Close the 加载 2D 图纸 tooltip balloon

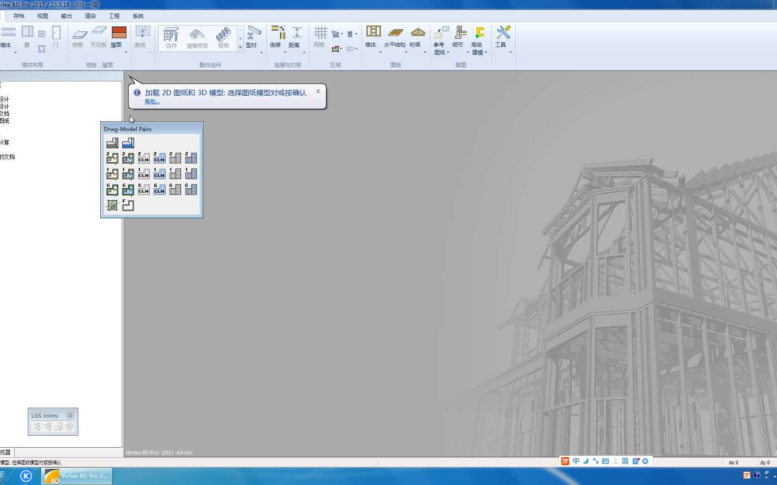(x=318, y=91)
